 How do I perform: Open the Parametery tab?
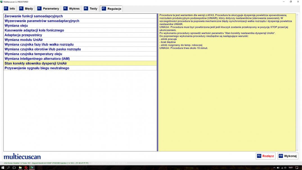point(48,9)
